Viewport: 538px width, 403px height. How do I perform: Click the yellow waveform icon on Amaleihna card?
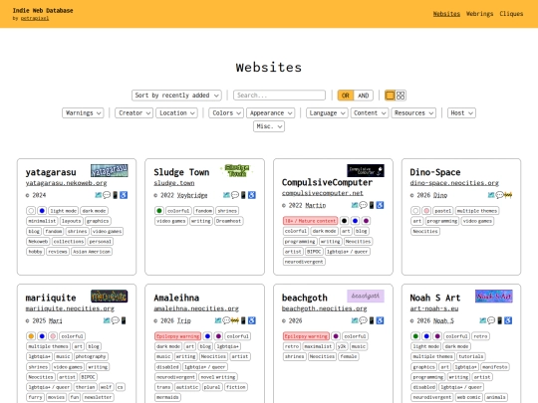pyautogui.click(x=235, y=320)
